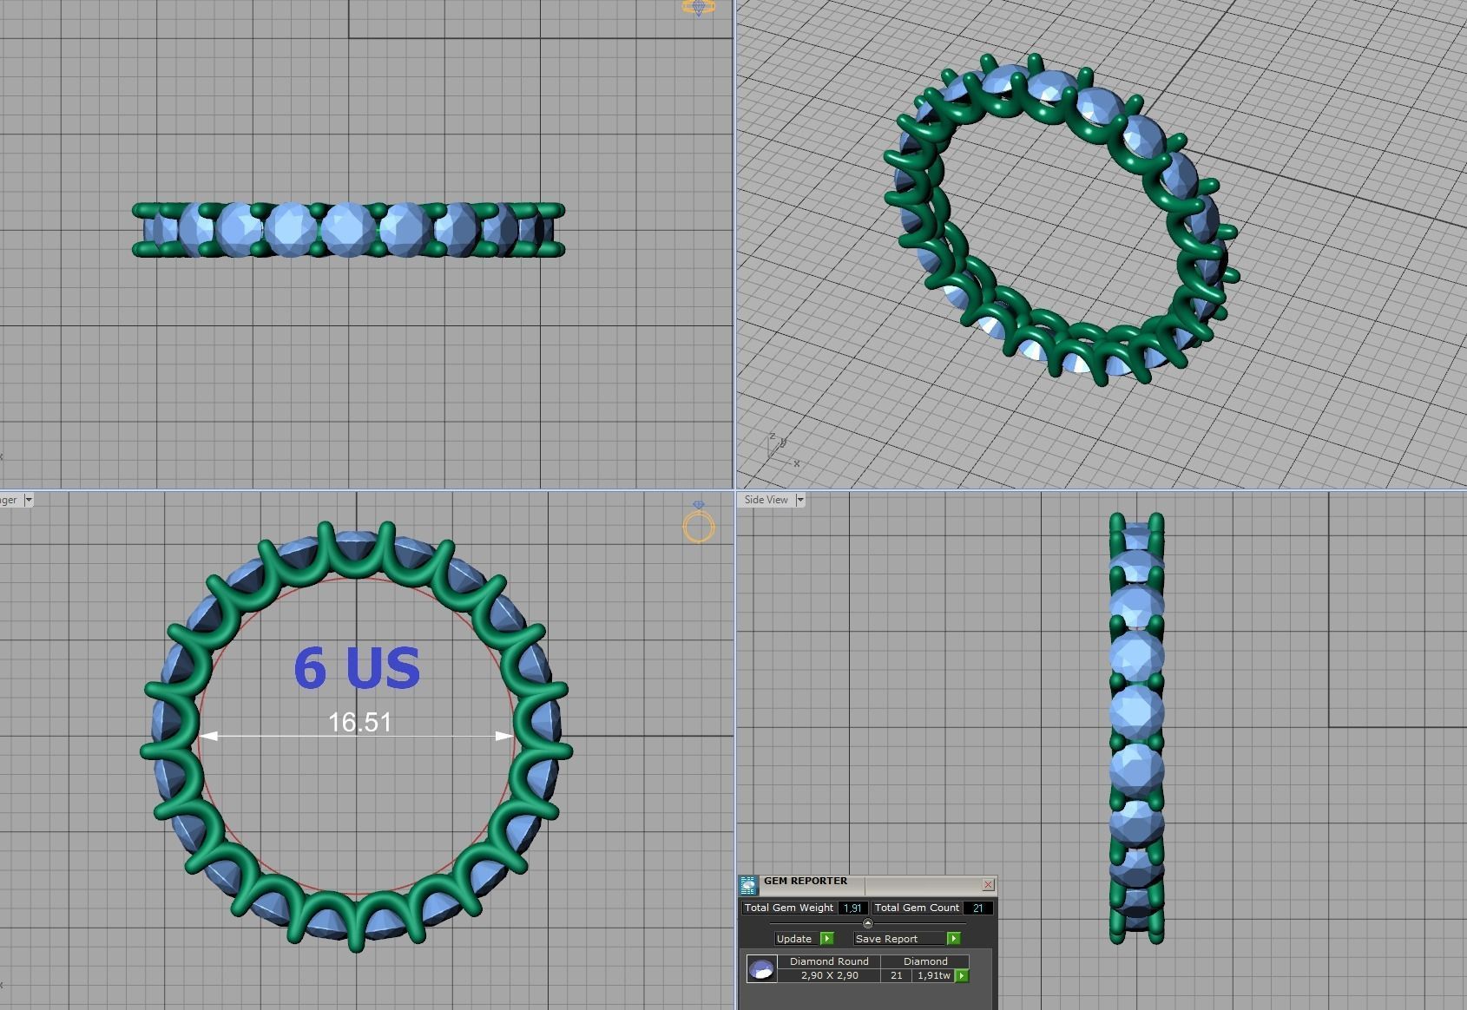Open the bottom-left viewport name dropdown
The width and height of the screenshot is (1467, 1010).
(x=29, y=500)
